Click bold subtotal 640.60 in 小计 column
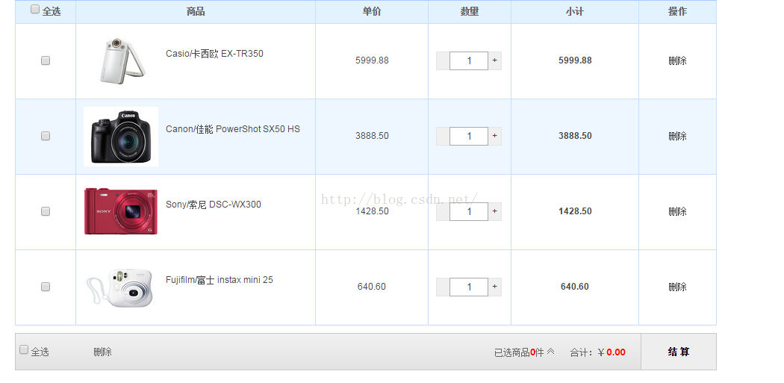The width and height of the screenshot is (784, 383). click(x=574, y=287)
